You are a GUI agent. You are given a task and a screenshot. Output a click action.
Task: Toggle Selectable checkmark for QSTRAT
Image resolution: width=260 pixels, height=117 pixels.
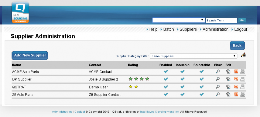tap(202, 87)
